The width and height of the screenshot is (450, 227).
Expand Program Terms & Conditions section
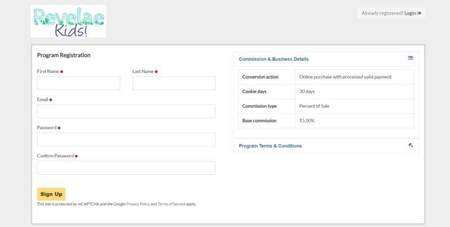point(271,146)
